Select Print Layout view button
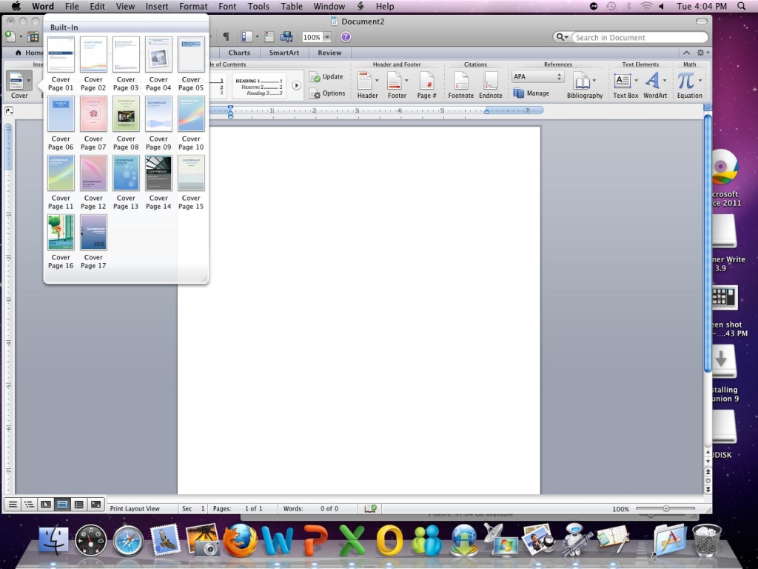 [62, 505]
